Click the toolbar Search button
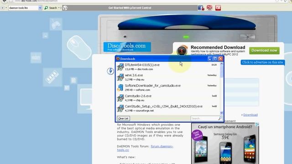The height and width of the screenshot is (164, 292). [x=51, y=8]
